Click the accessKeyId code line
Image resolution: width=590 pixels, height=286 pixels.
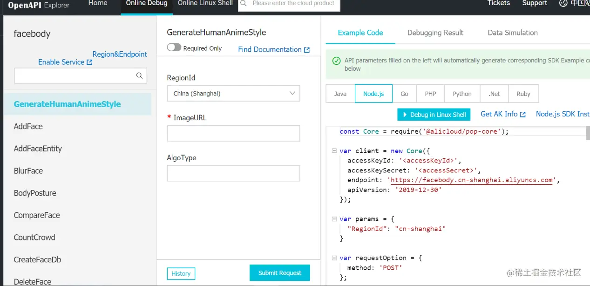[x=404, y=161]
